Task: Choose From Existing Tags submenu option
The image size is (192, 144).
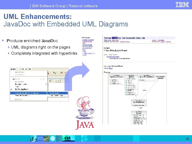Action: pyautogui.click(x=57, y=95)
